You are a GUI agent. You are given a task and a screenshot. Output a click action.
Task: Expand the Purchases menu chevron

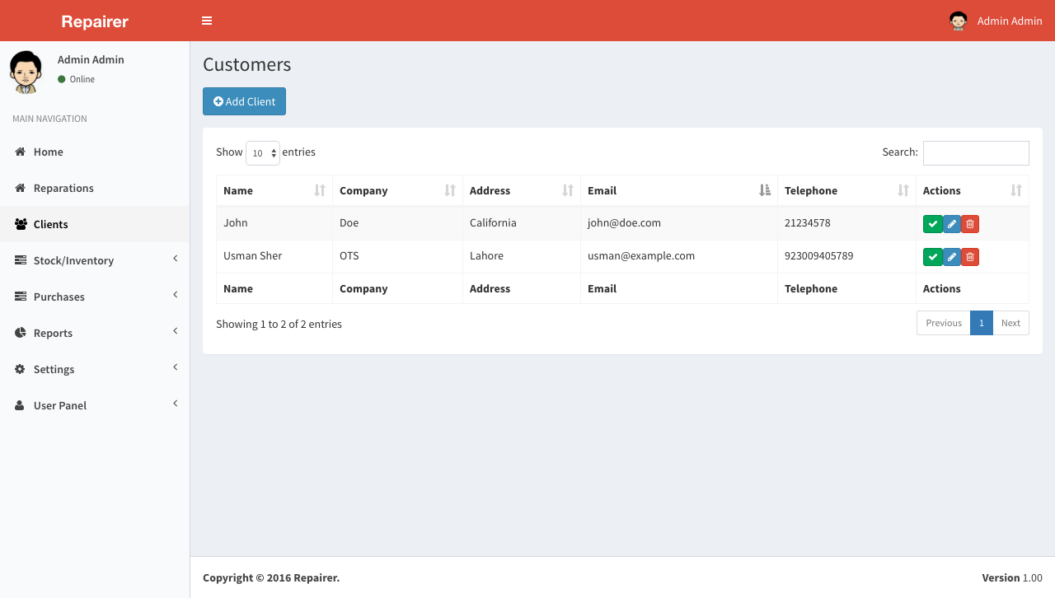(x=174, y=294)
